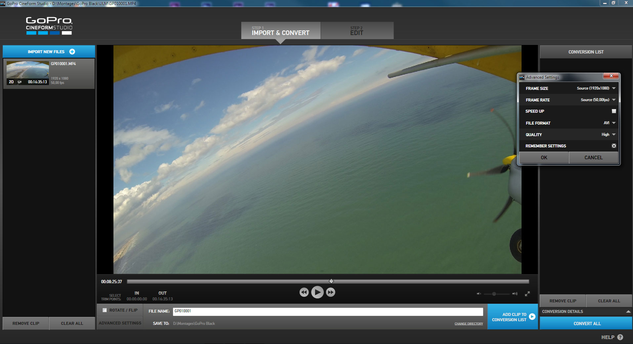Click Change Directory link

469,324
